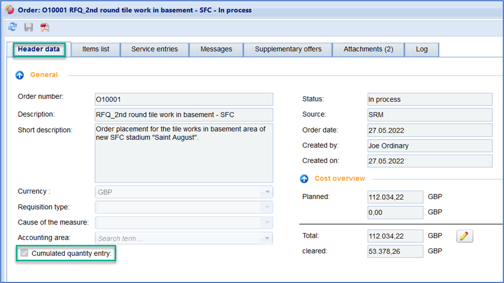This screenshot has height=283, width=504.
Task: Collapse the Cost overview section arrow
Action: (304, 179)
